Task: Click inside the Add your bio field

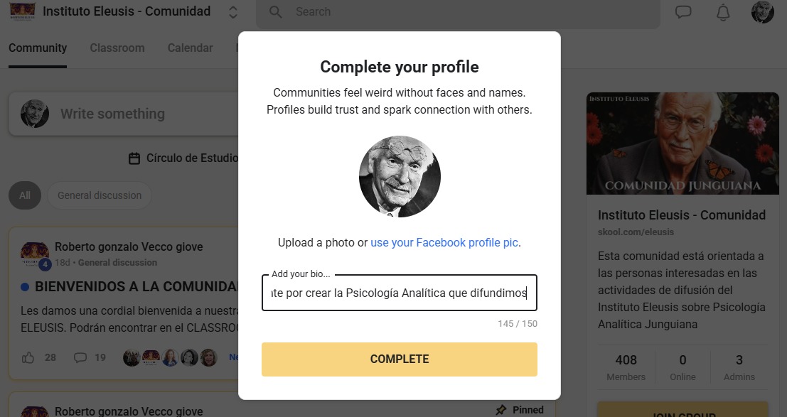Action: click(399, 293)
